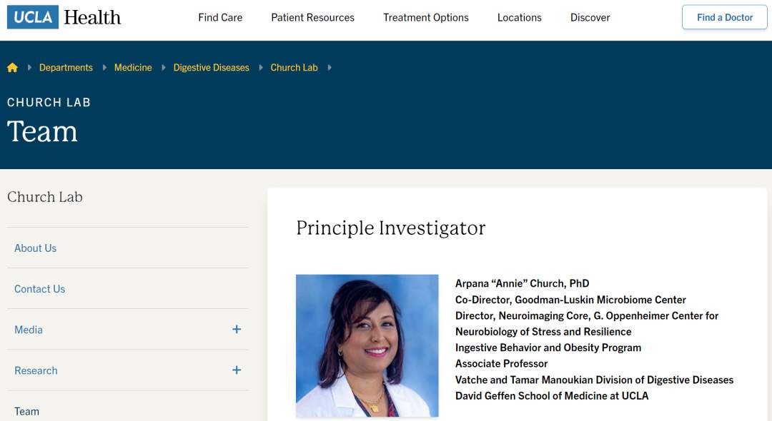Open the Discover menu
This screenshot has width=772, height=421.
tap(590, 18)
